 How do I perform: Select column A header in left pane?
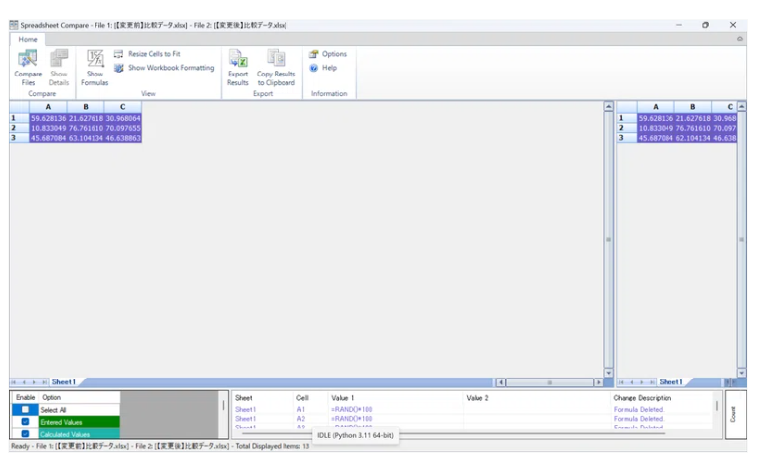48,107
